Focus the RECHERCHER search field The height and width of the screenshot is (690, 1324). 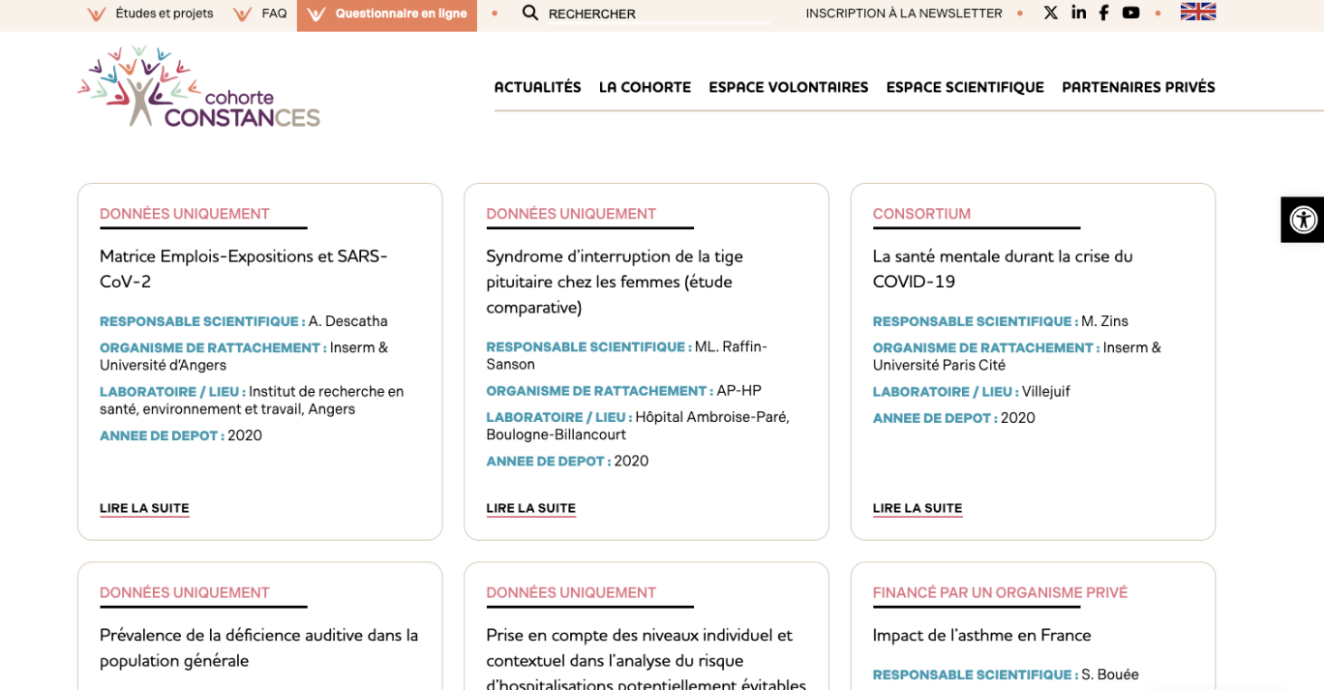tap(658, 14)
